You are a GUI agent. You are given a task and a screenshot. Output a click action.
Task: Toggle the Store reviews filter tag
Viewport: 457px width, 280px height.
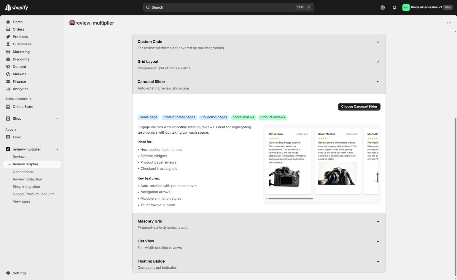tap(243, 117)
